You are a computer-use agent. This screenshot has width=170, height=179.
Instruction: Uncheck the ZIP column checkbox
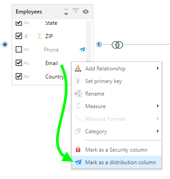tap(19, 36)
